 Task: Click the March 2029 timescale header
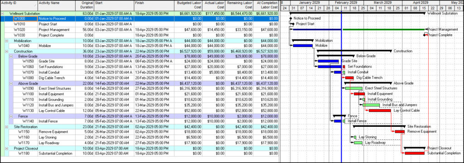tap(382, 2)
